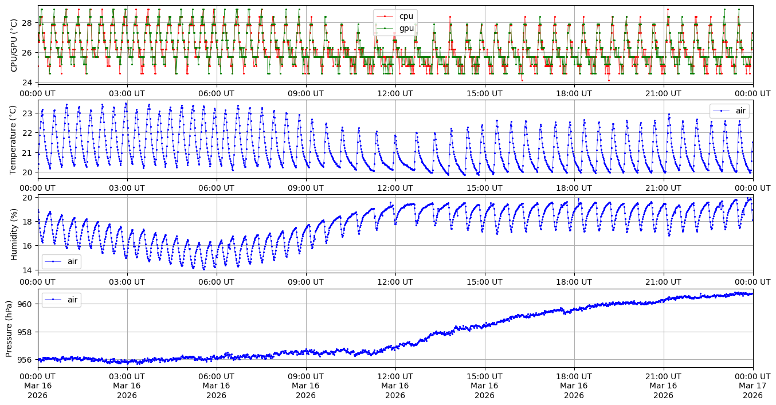Click the air legend in Humidity chart

coord(61,262)
